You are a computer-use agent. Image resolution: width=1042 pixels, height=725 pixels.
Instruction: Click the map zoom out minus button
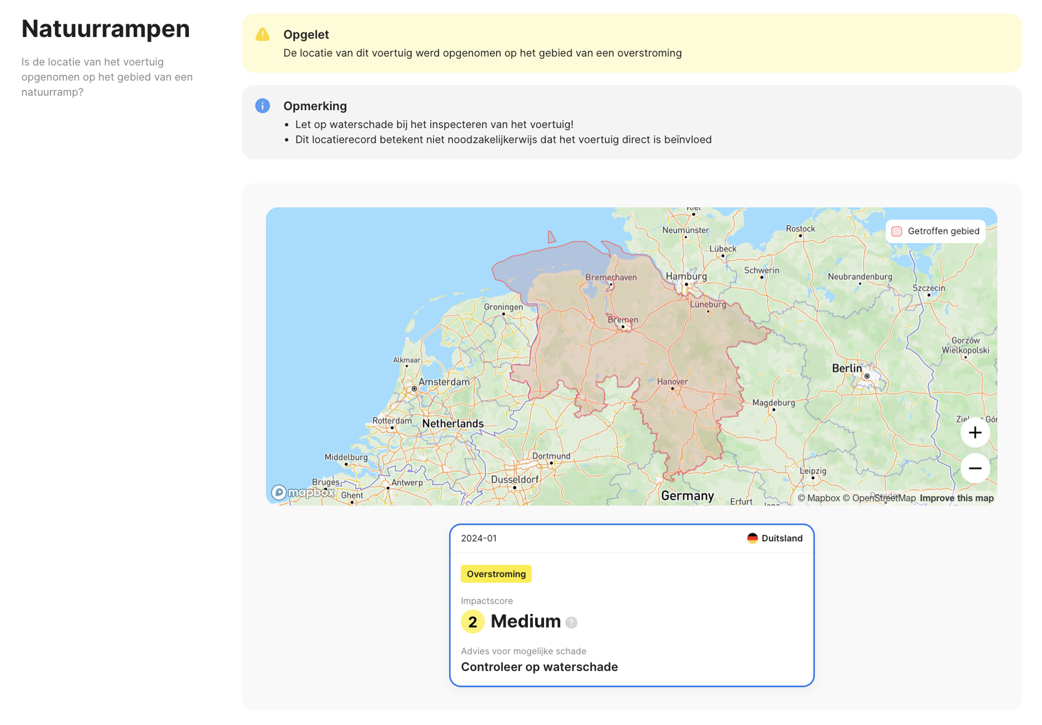tap(975, 468)
